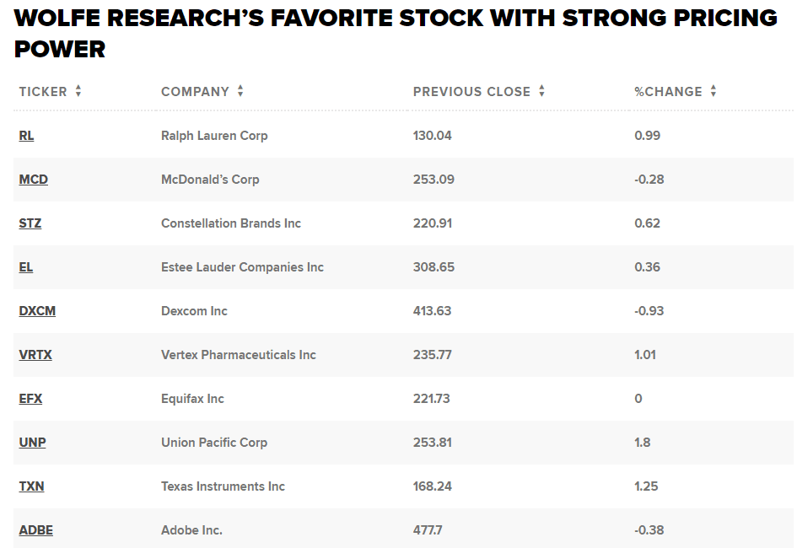797x548 pixels.
Task: Sort table by Company column header
Action: coord(195,92)
